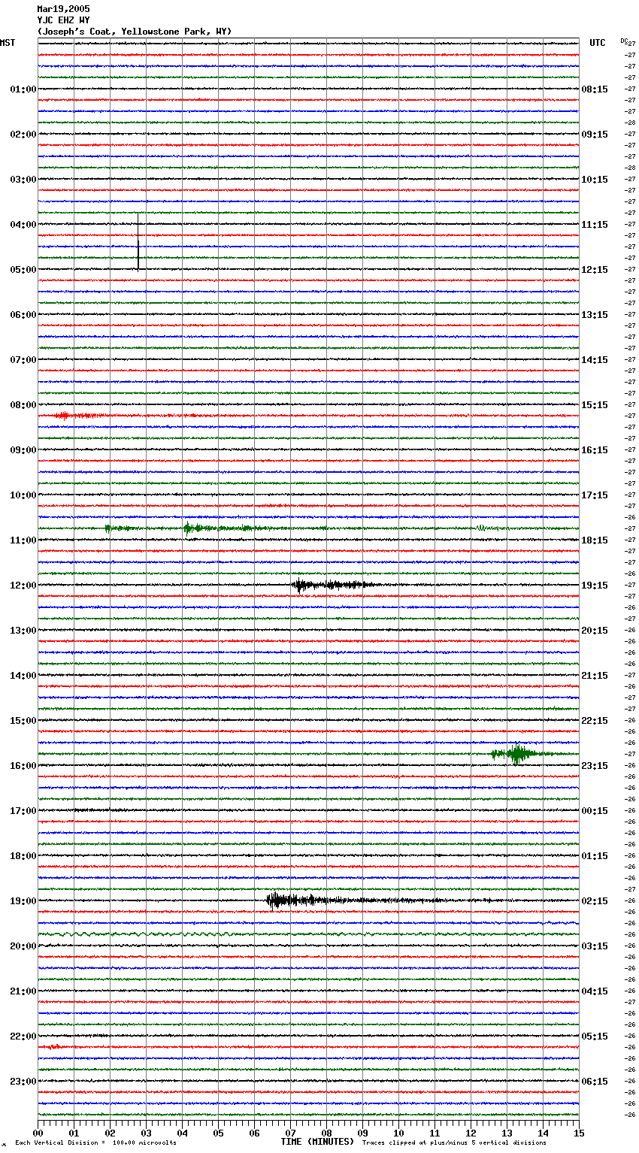Click the 05 minute tick label

(x=218, y=1133)
